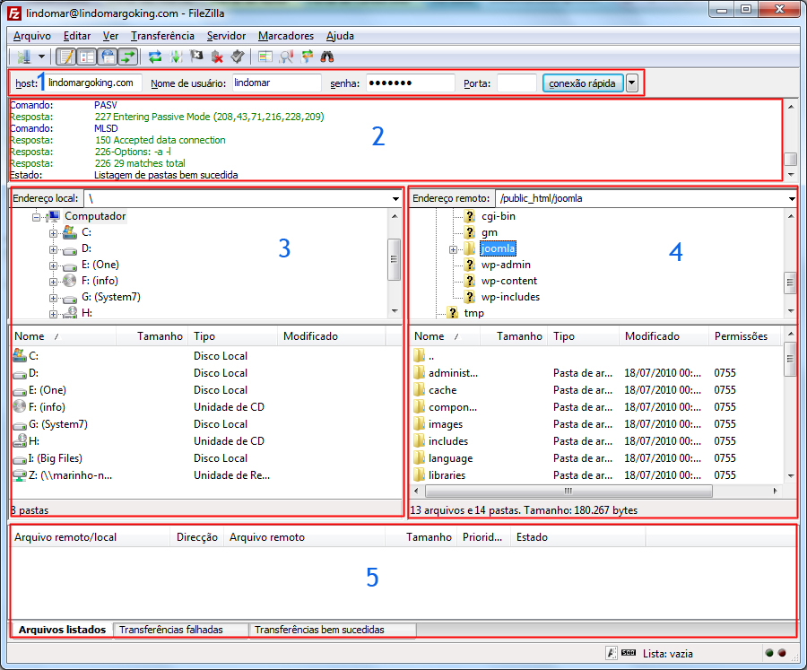Screen dimensions: 807x670
Task: Cancel the current operation via toolbar flag icon
Action: click(196, 57)
